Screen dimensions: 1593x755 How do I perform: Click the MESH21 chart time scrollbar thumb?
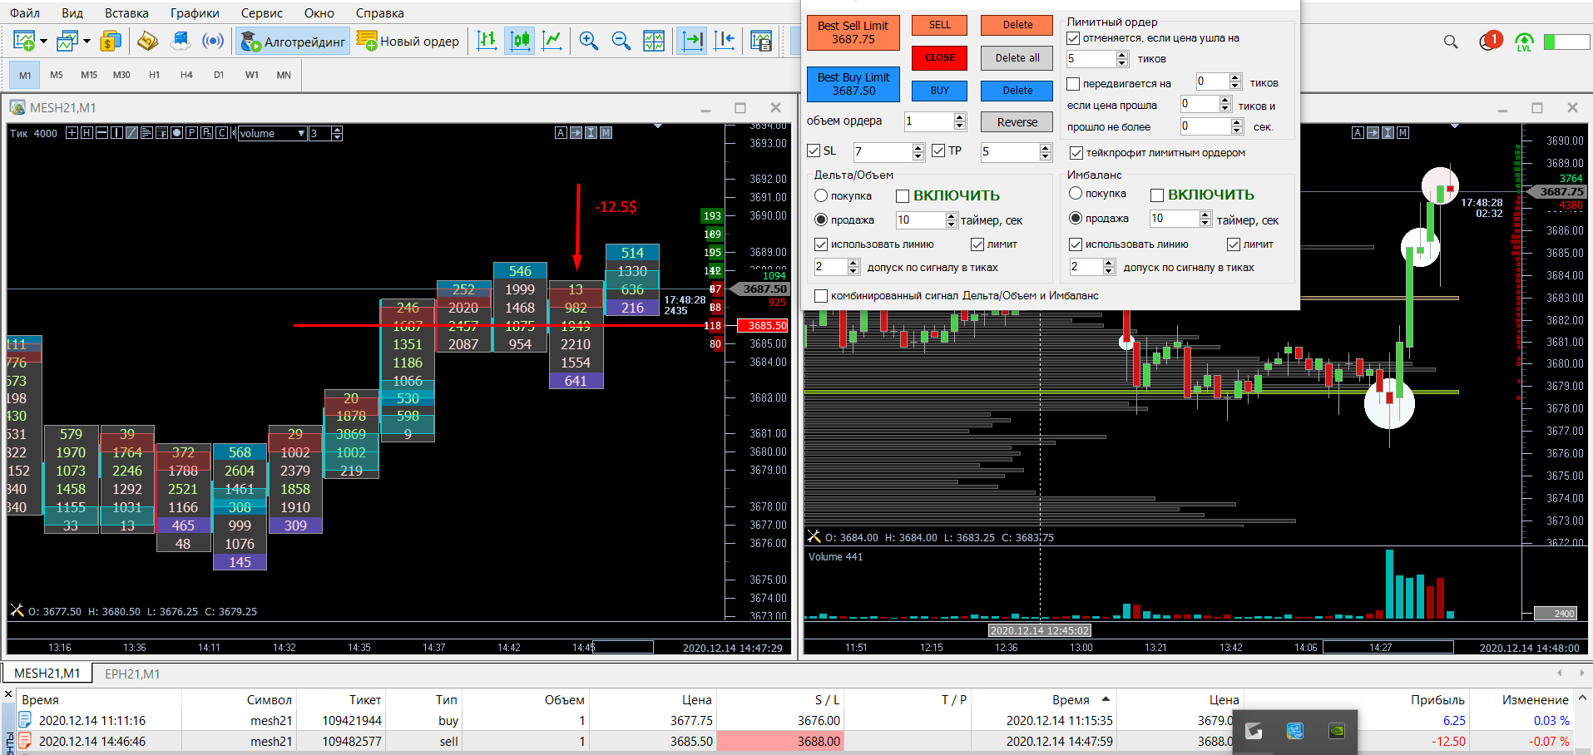click(622, 647)
